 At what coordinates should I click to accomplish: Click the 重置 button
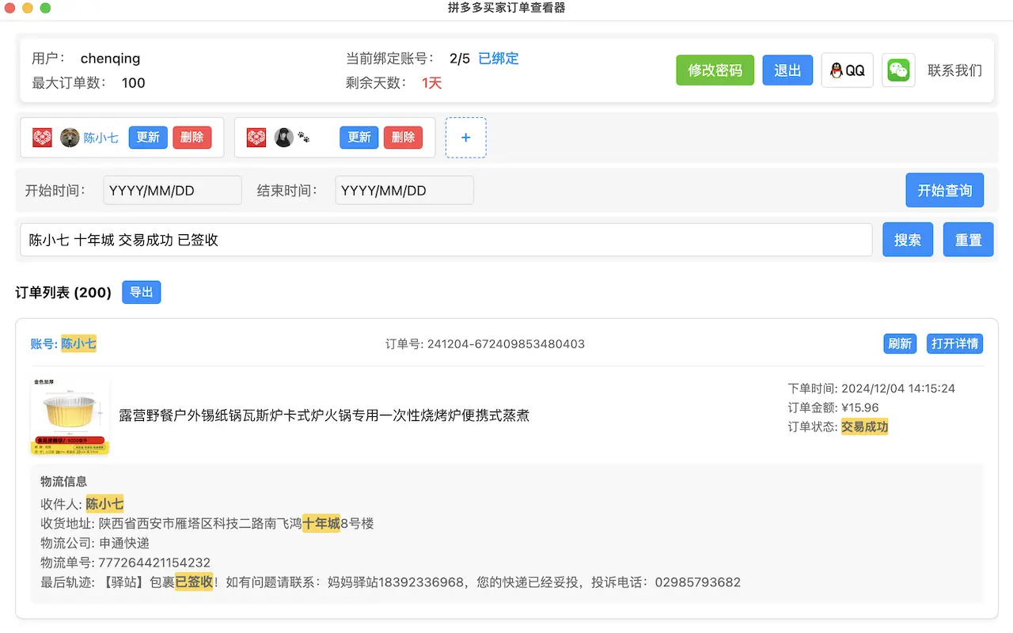point(968,240)
